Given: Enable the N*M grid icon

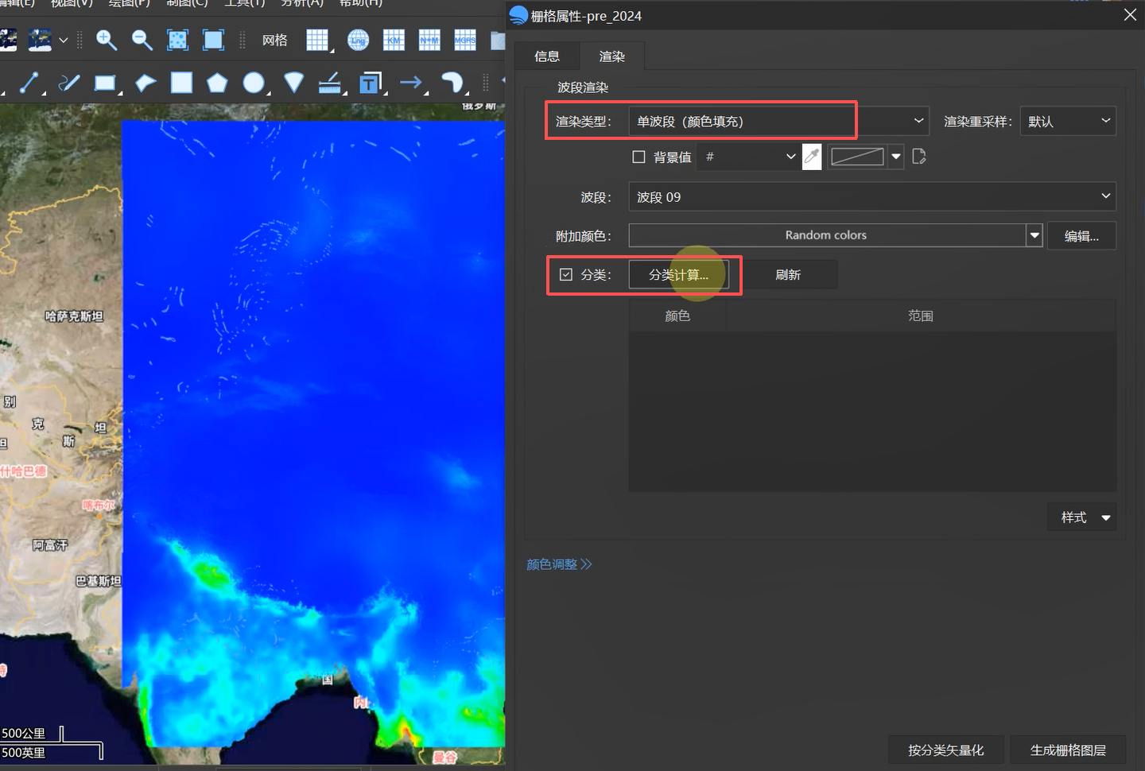Looking at the screenshot, I should click(x=429, y=40).
